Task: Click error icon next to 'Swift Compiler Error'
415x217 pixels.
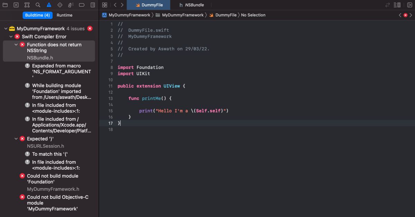Action: pos(17,37)
